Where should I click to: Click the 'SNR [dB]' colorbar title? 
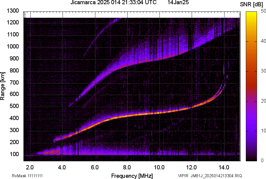click(x=251, y=5)
